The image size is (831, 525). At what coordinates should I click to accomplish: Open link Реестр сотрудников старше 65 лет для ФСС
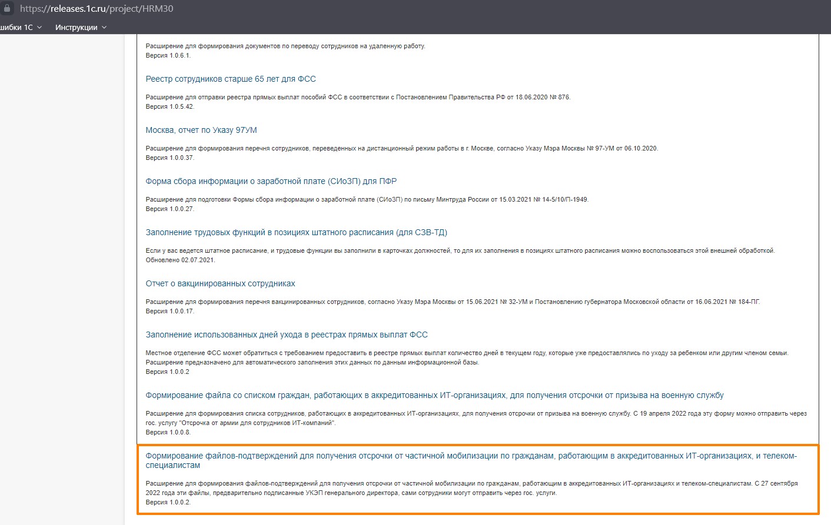point(231,79)
